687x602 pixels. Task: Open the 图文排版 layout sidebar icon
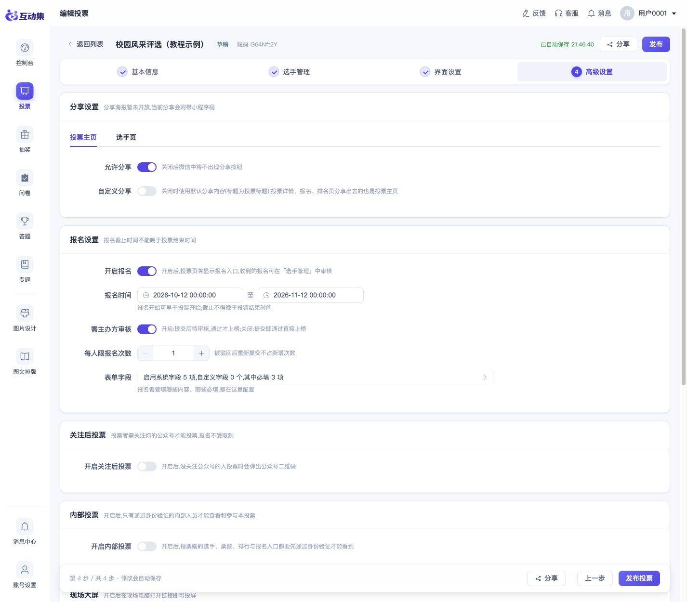(25, 356)
